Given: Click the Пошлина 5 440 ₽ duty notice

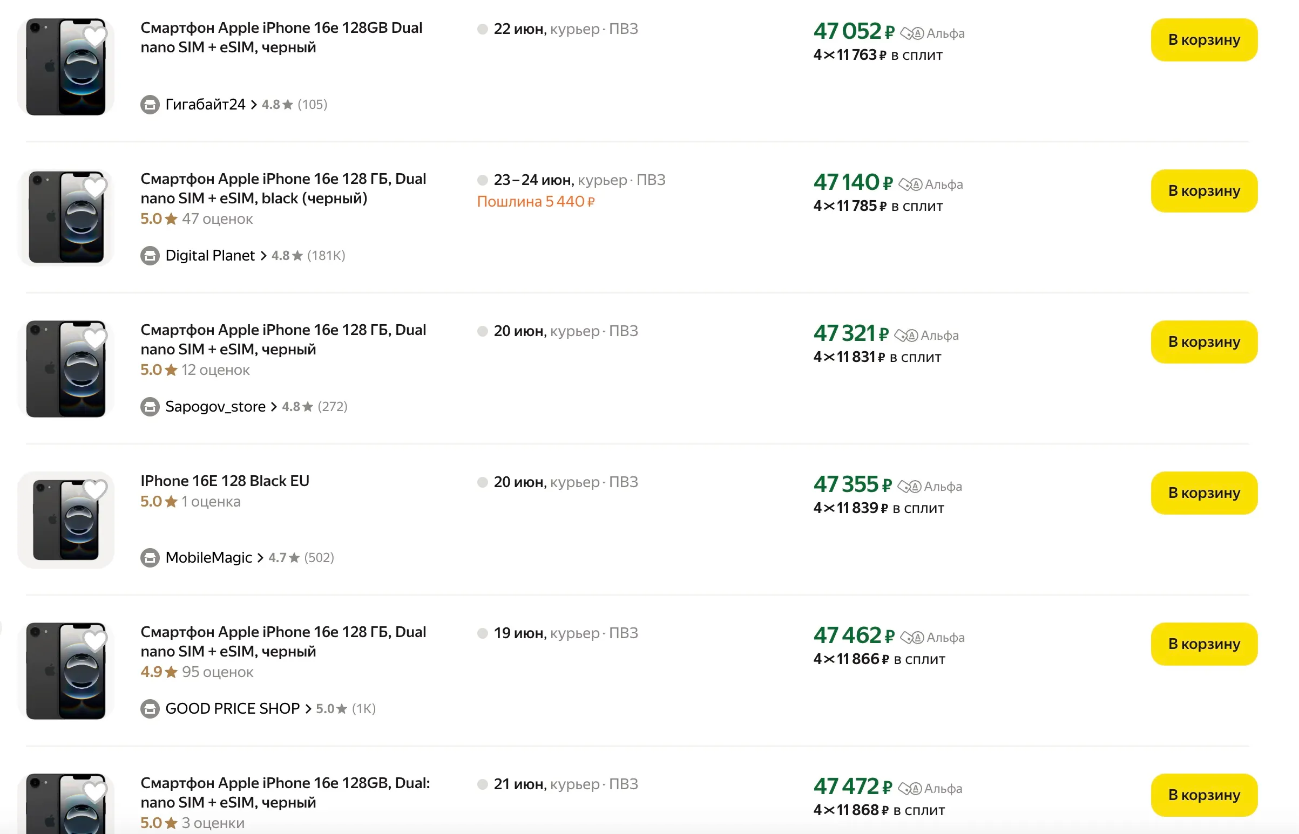Looking at the screenshot, I should point(536,201).
